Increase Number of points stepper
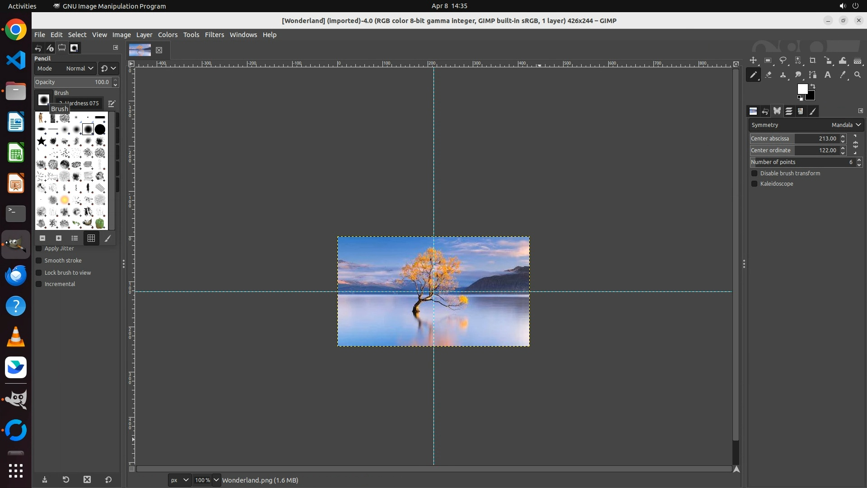The height and width of the screenshot is (488, 867). (x=859, y=160)
